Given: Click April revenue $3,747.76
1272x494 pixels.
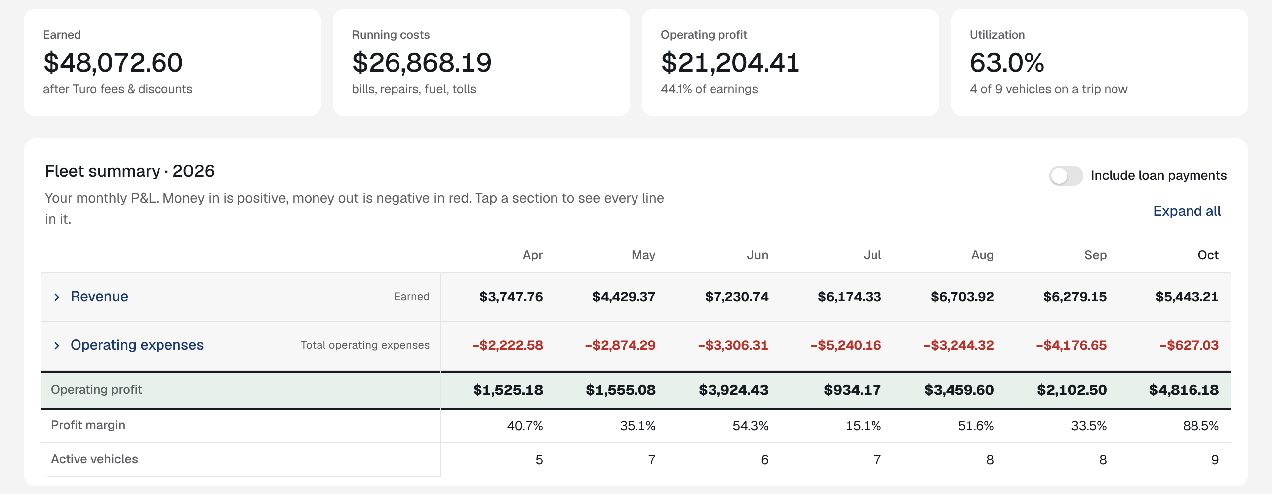Looking at the screenshot, I should (511, 297).
